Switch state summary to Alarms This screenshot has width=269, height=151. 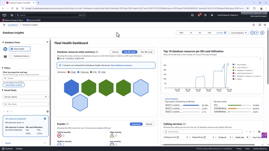point(115,52)
